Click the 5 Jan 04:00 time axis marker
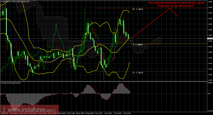Viewport: 213px width, 115px height. pyautogui.click(x=117, y=113)
